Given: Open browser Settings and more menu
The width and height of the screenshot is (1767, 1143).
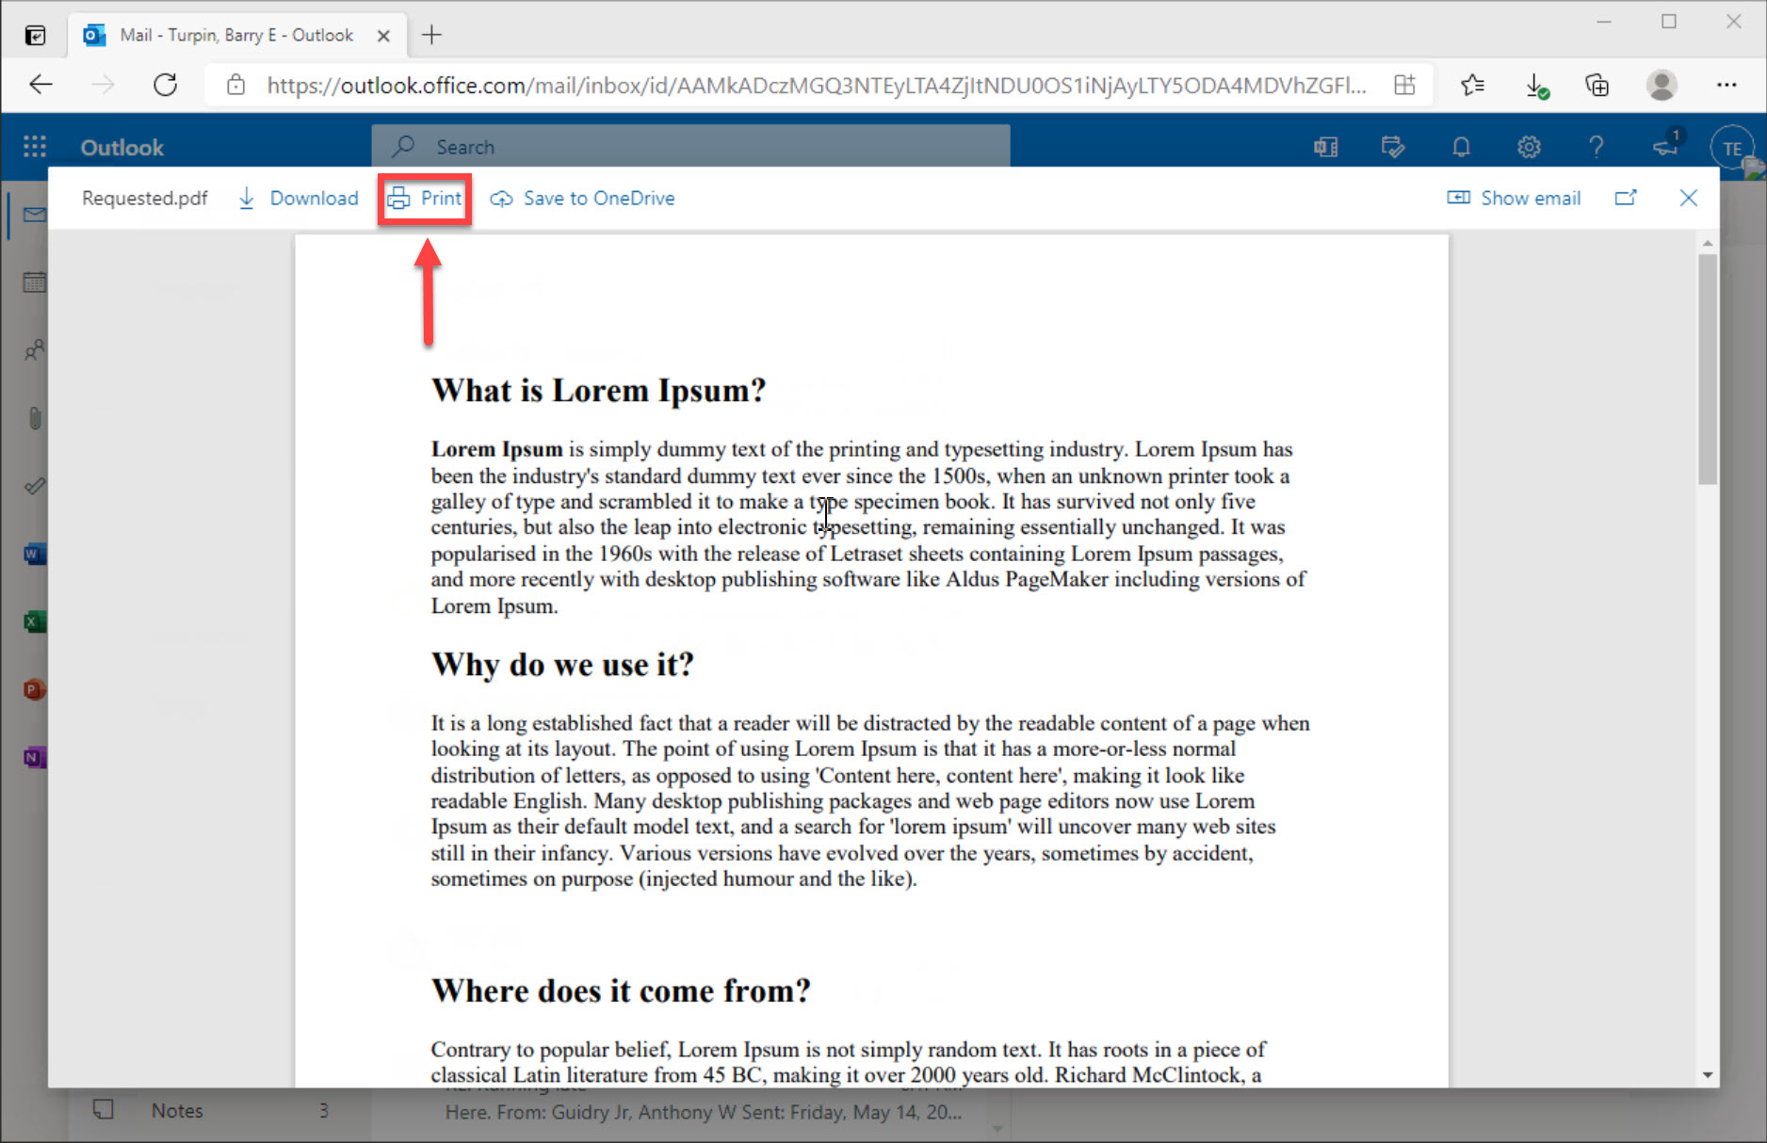Looking at the screenshot, I should tap(1726, 86).
